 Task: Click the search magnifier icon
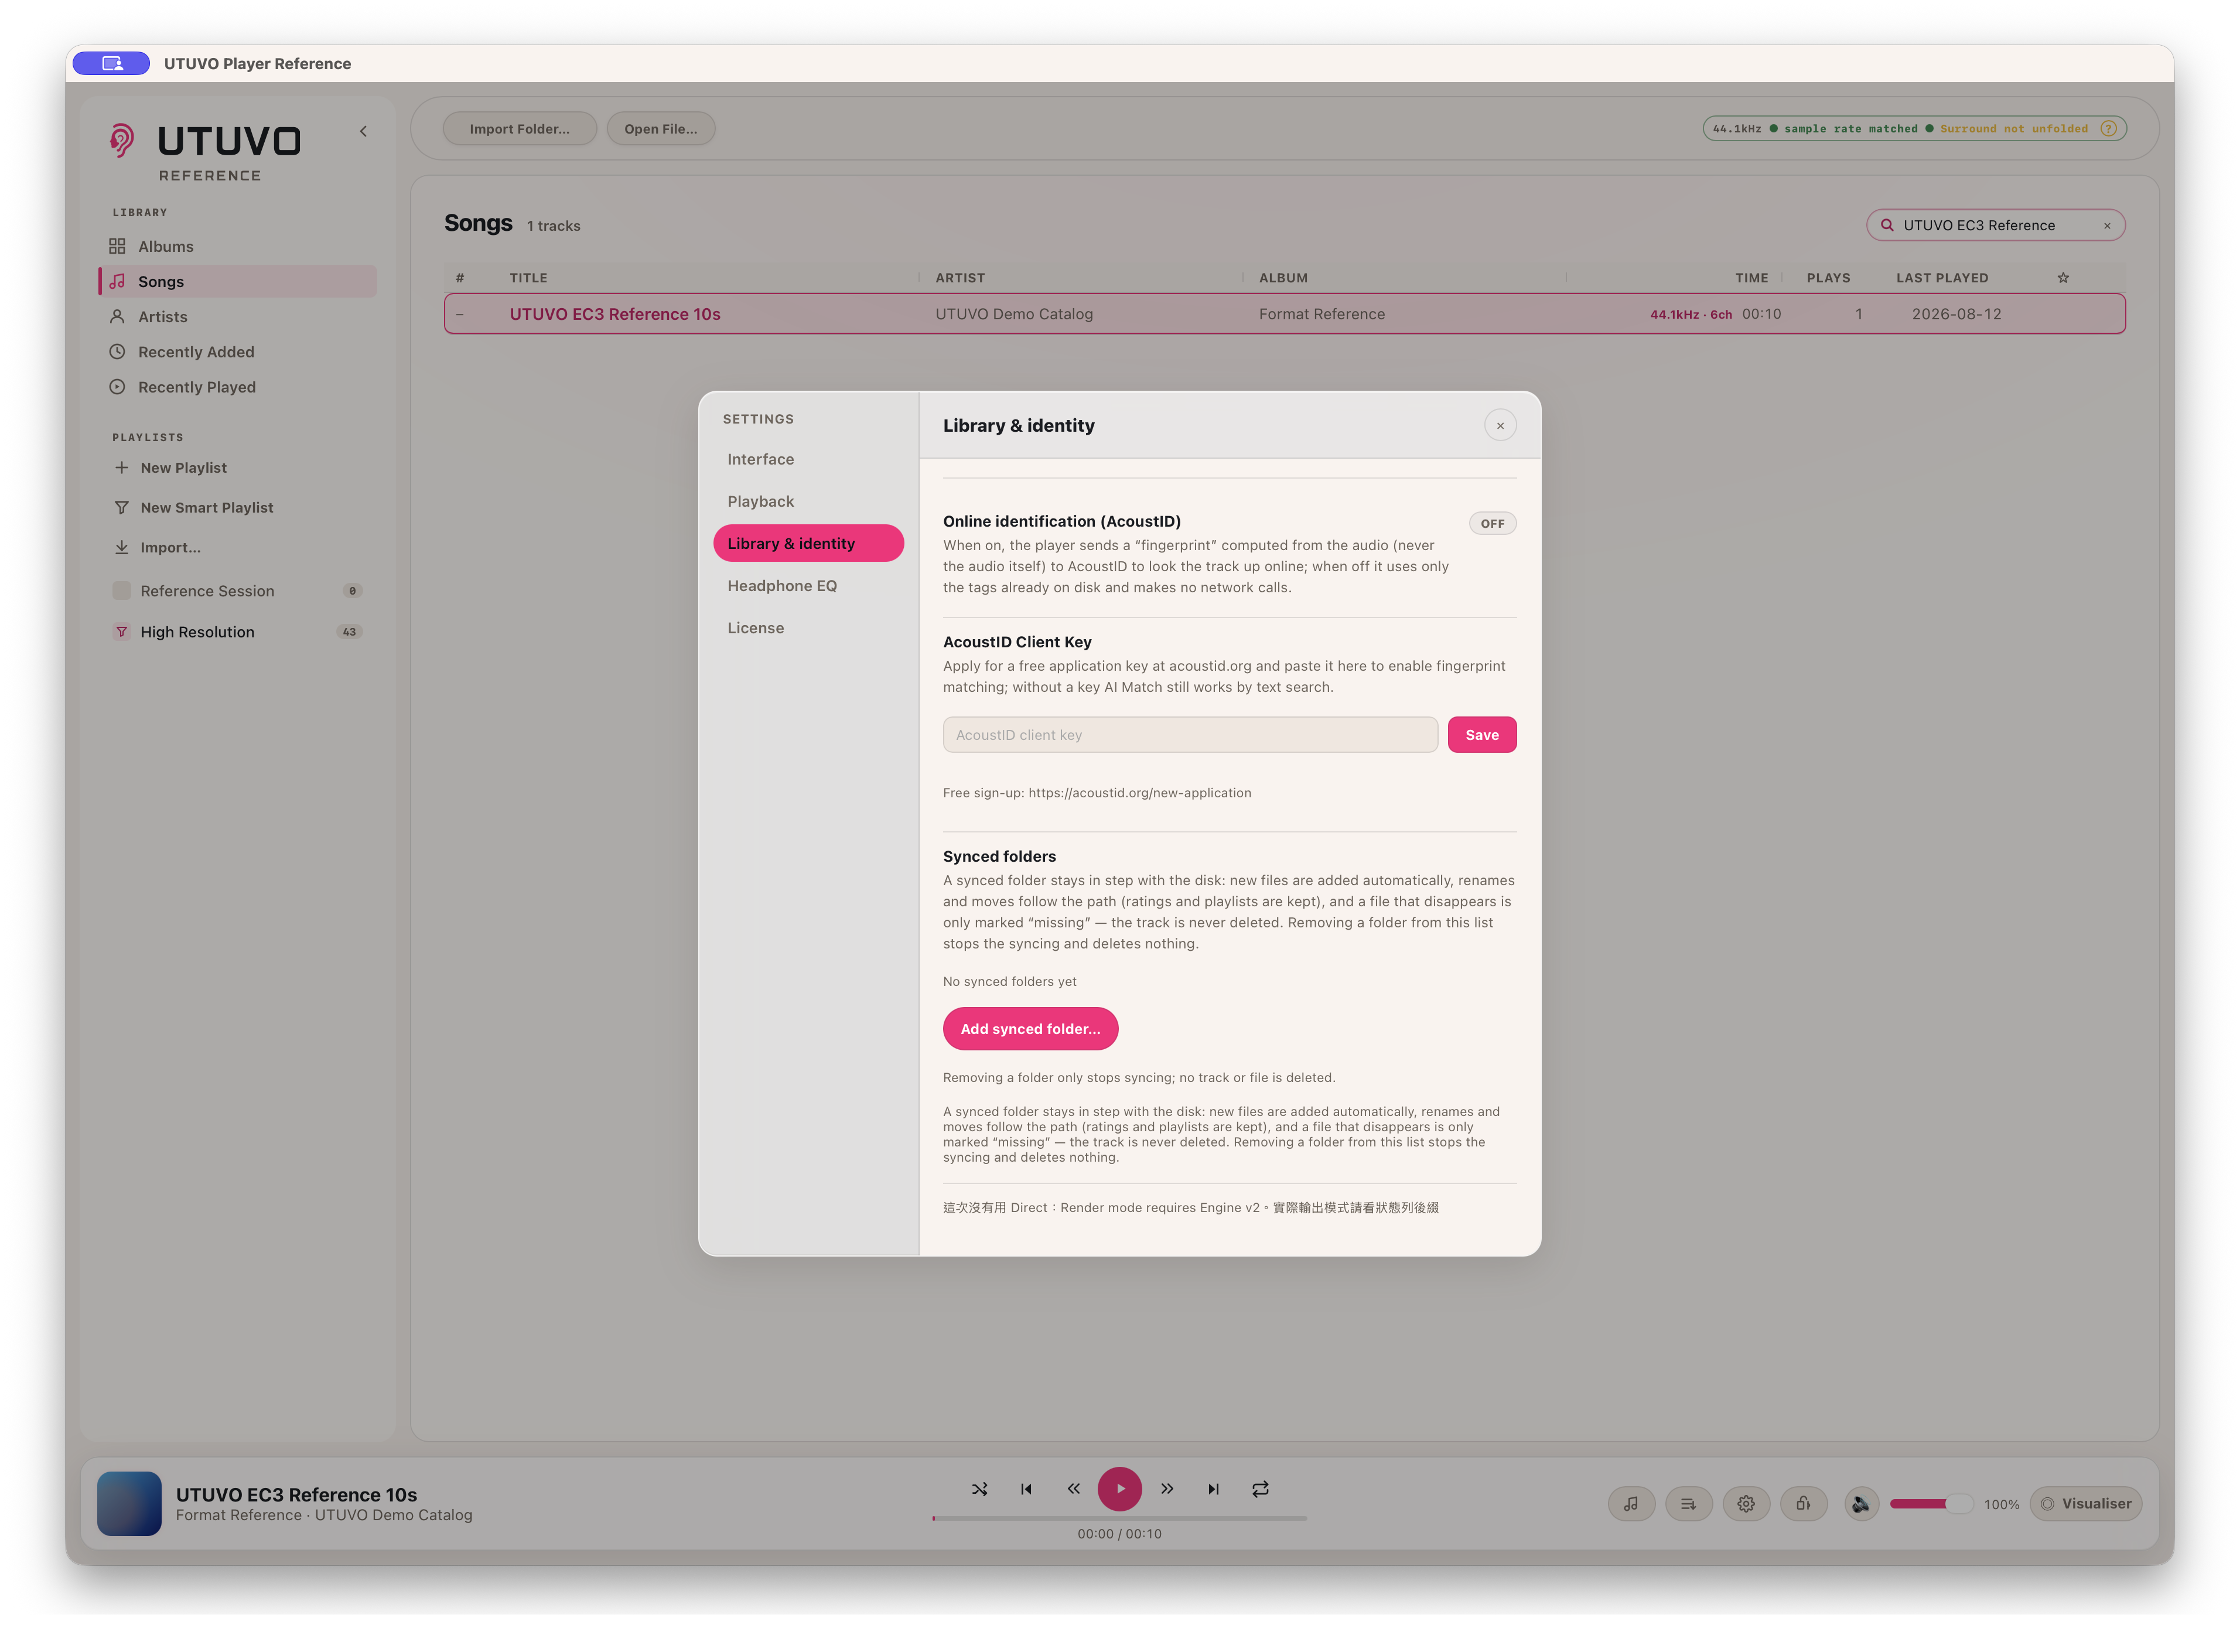tap(1887, 225)
